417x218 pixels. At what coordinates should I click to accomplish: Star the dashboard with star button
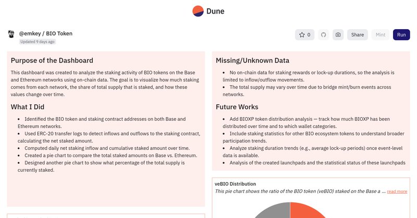click(304, 35)
